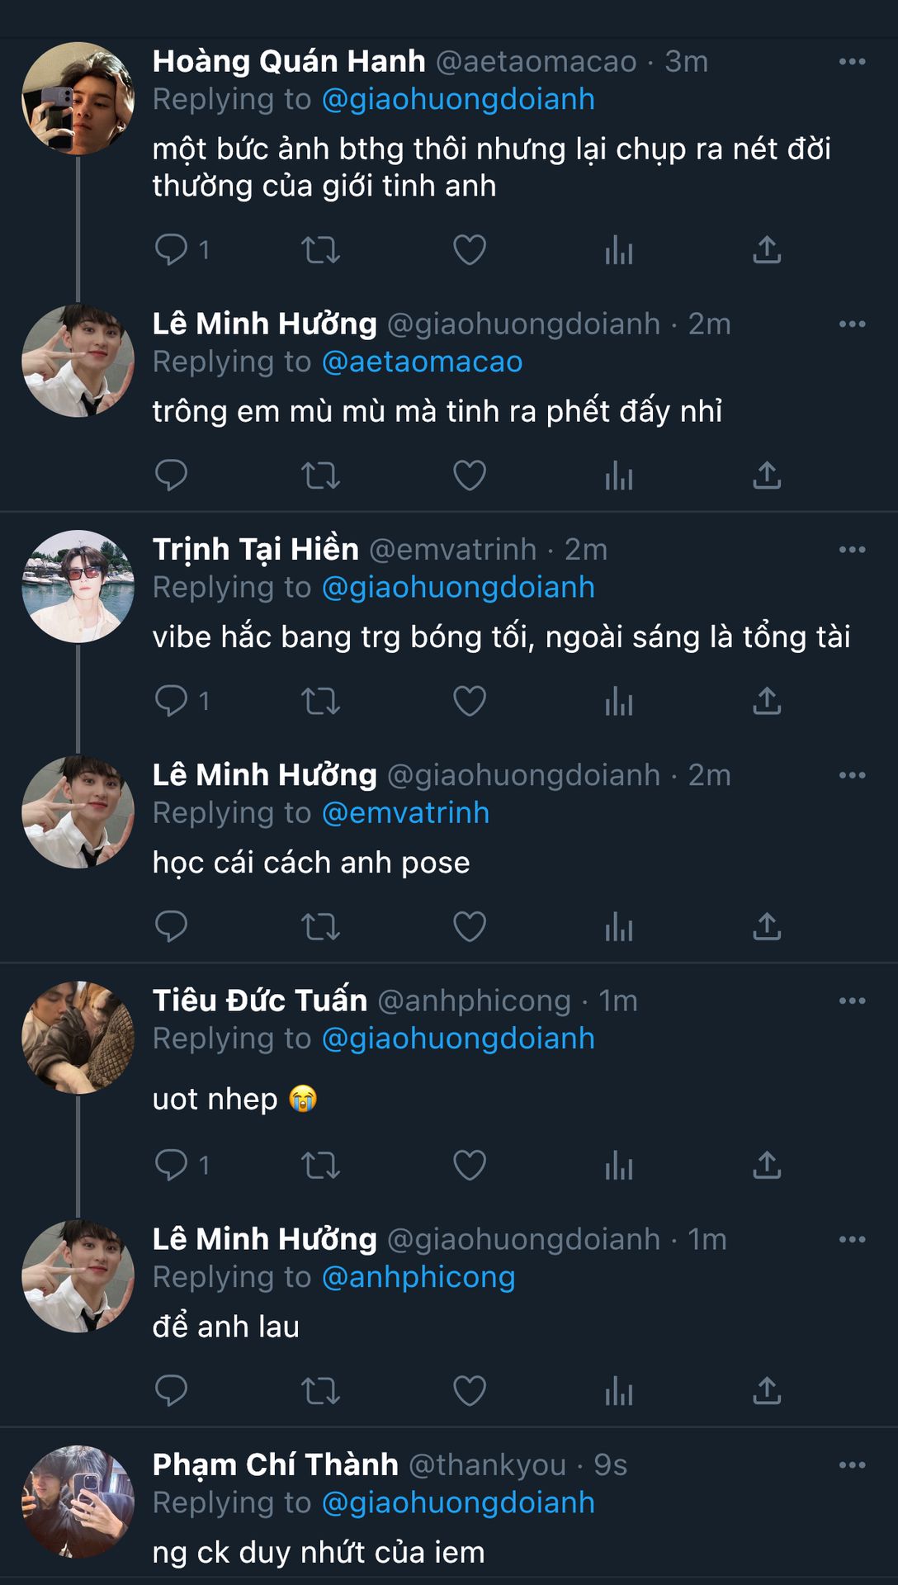This screenshot has height=1585, width=898.
Task: Open the @emvatrinh mention link
Action: pos(405,813)
